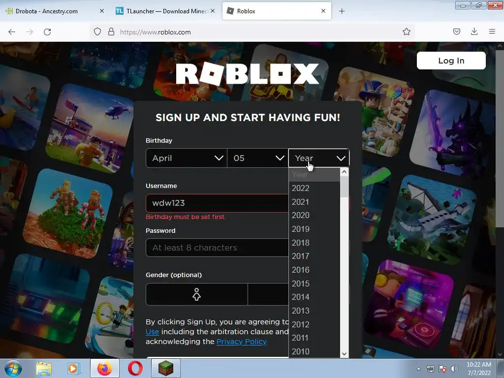The image size is (504, 378).
Task: Select the Roblox browser tab
Action: 277,11
